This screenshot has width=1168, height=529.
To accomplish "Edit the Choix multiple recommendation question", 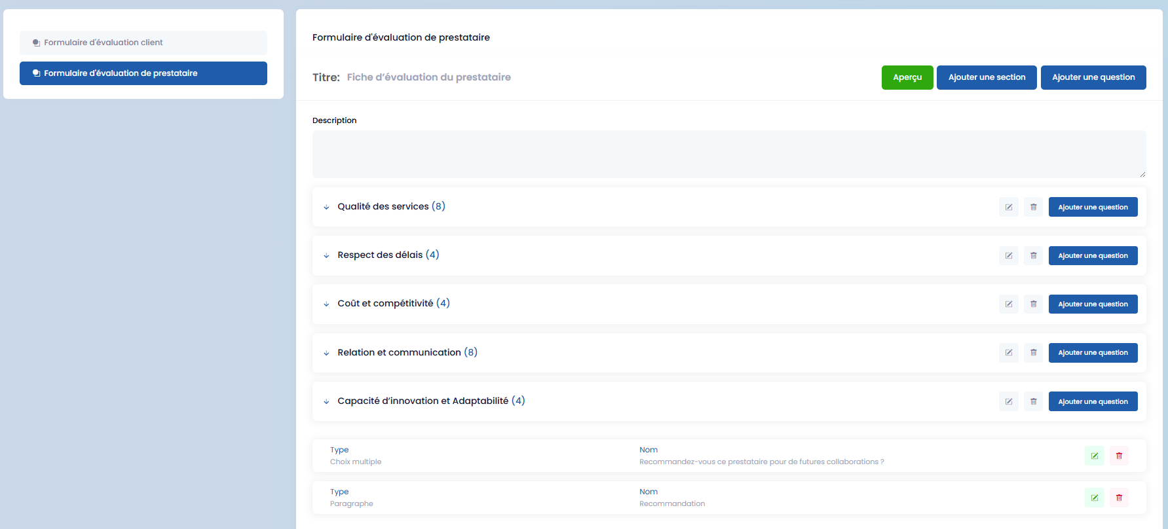I will coord(1094,456).
